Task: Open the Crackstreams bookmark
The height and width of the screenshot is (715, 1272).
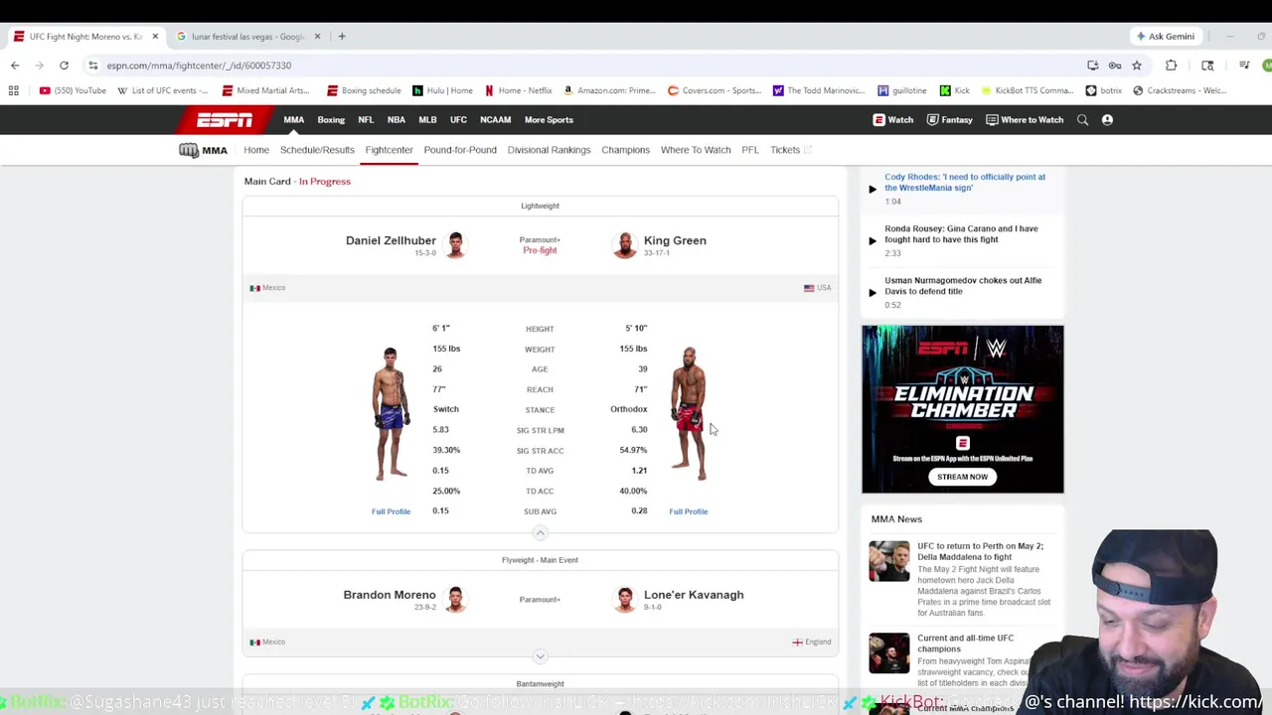Action: 1180,90
